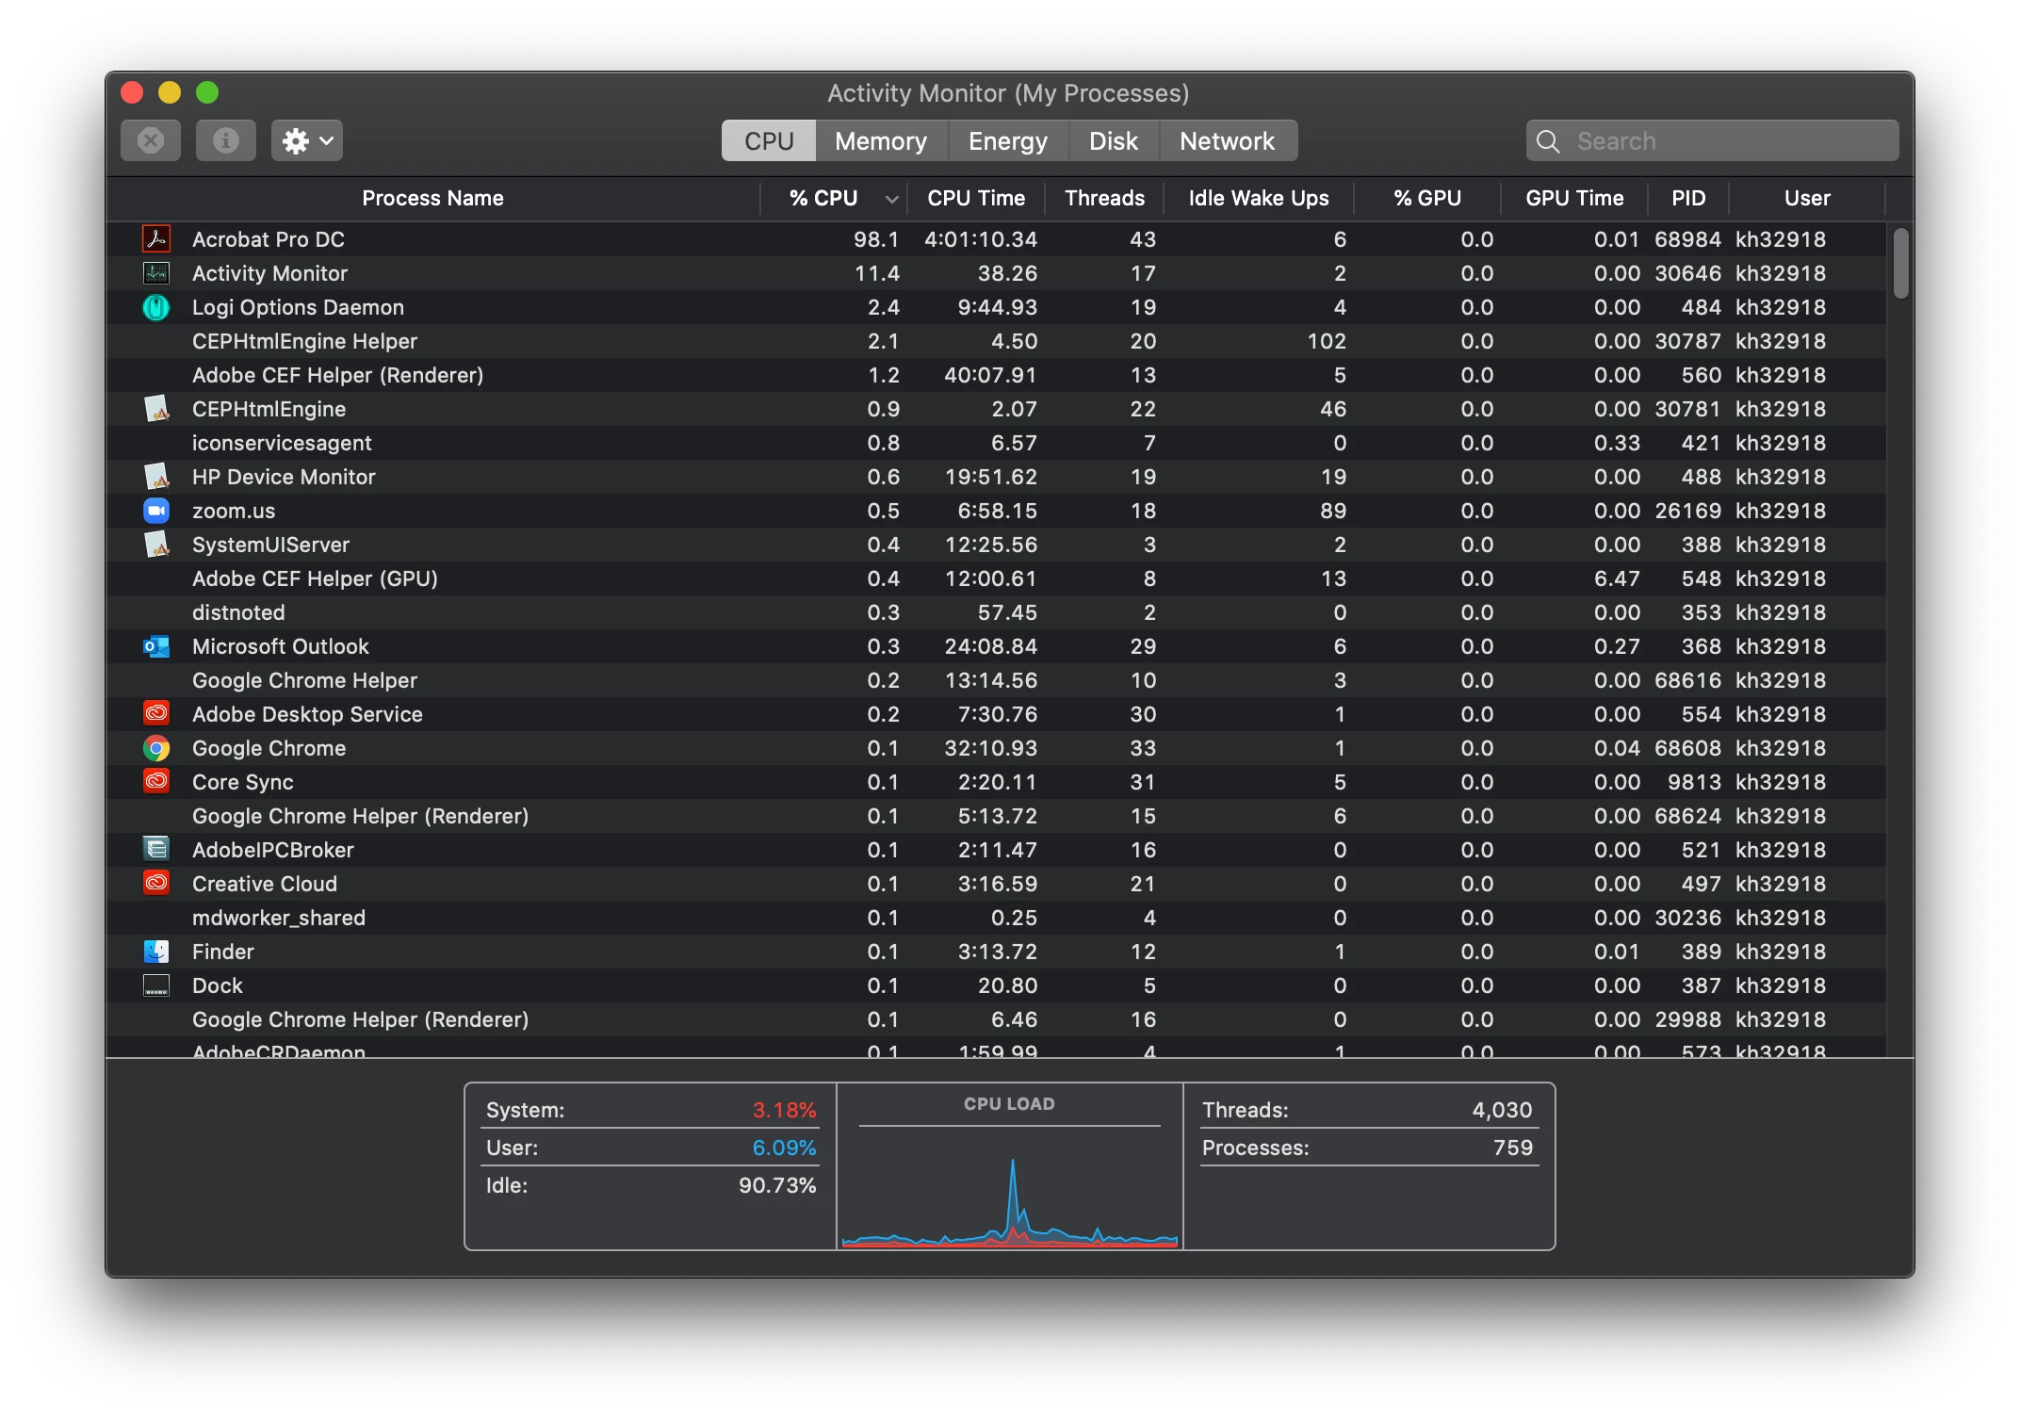Switch to the Network tab
The image size is (2020, 1417).
coord(1226,141)
